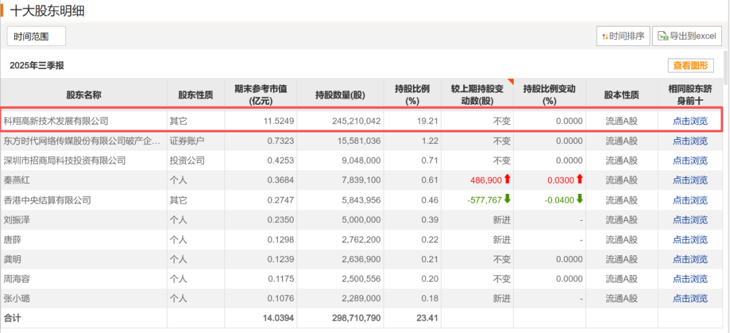Click the 2025年三季报 section title
This screenshot has width=730, height=333.
(x=36, y=66)
